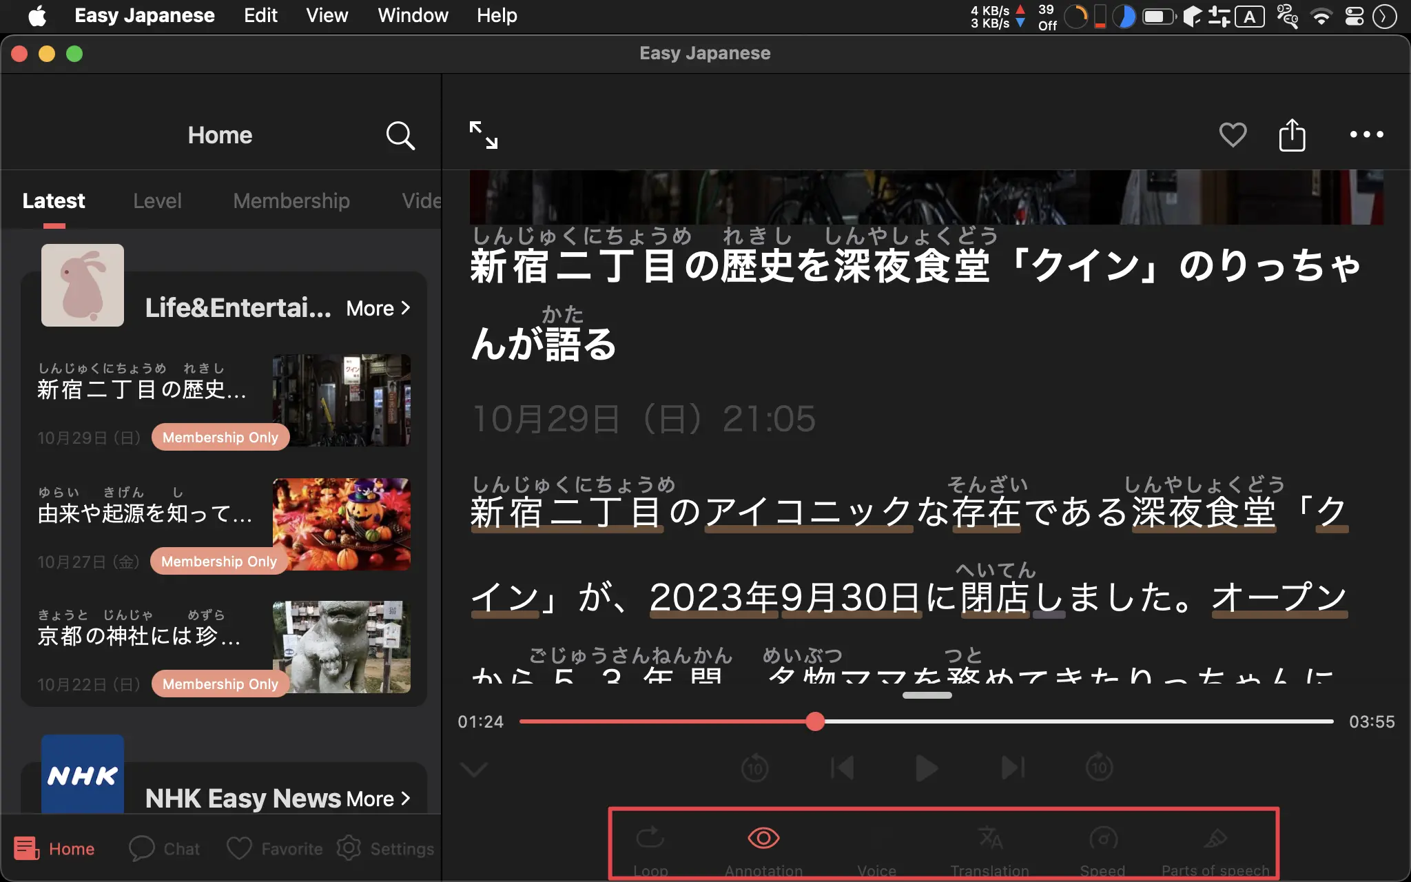Select the Latest tab

54,201
